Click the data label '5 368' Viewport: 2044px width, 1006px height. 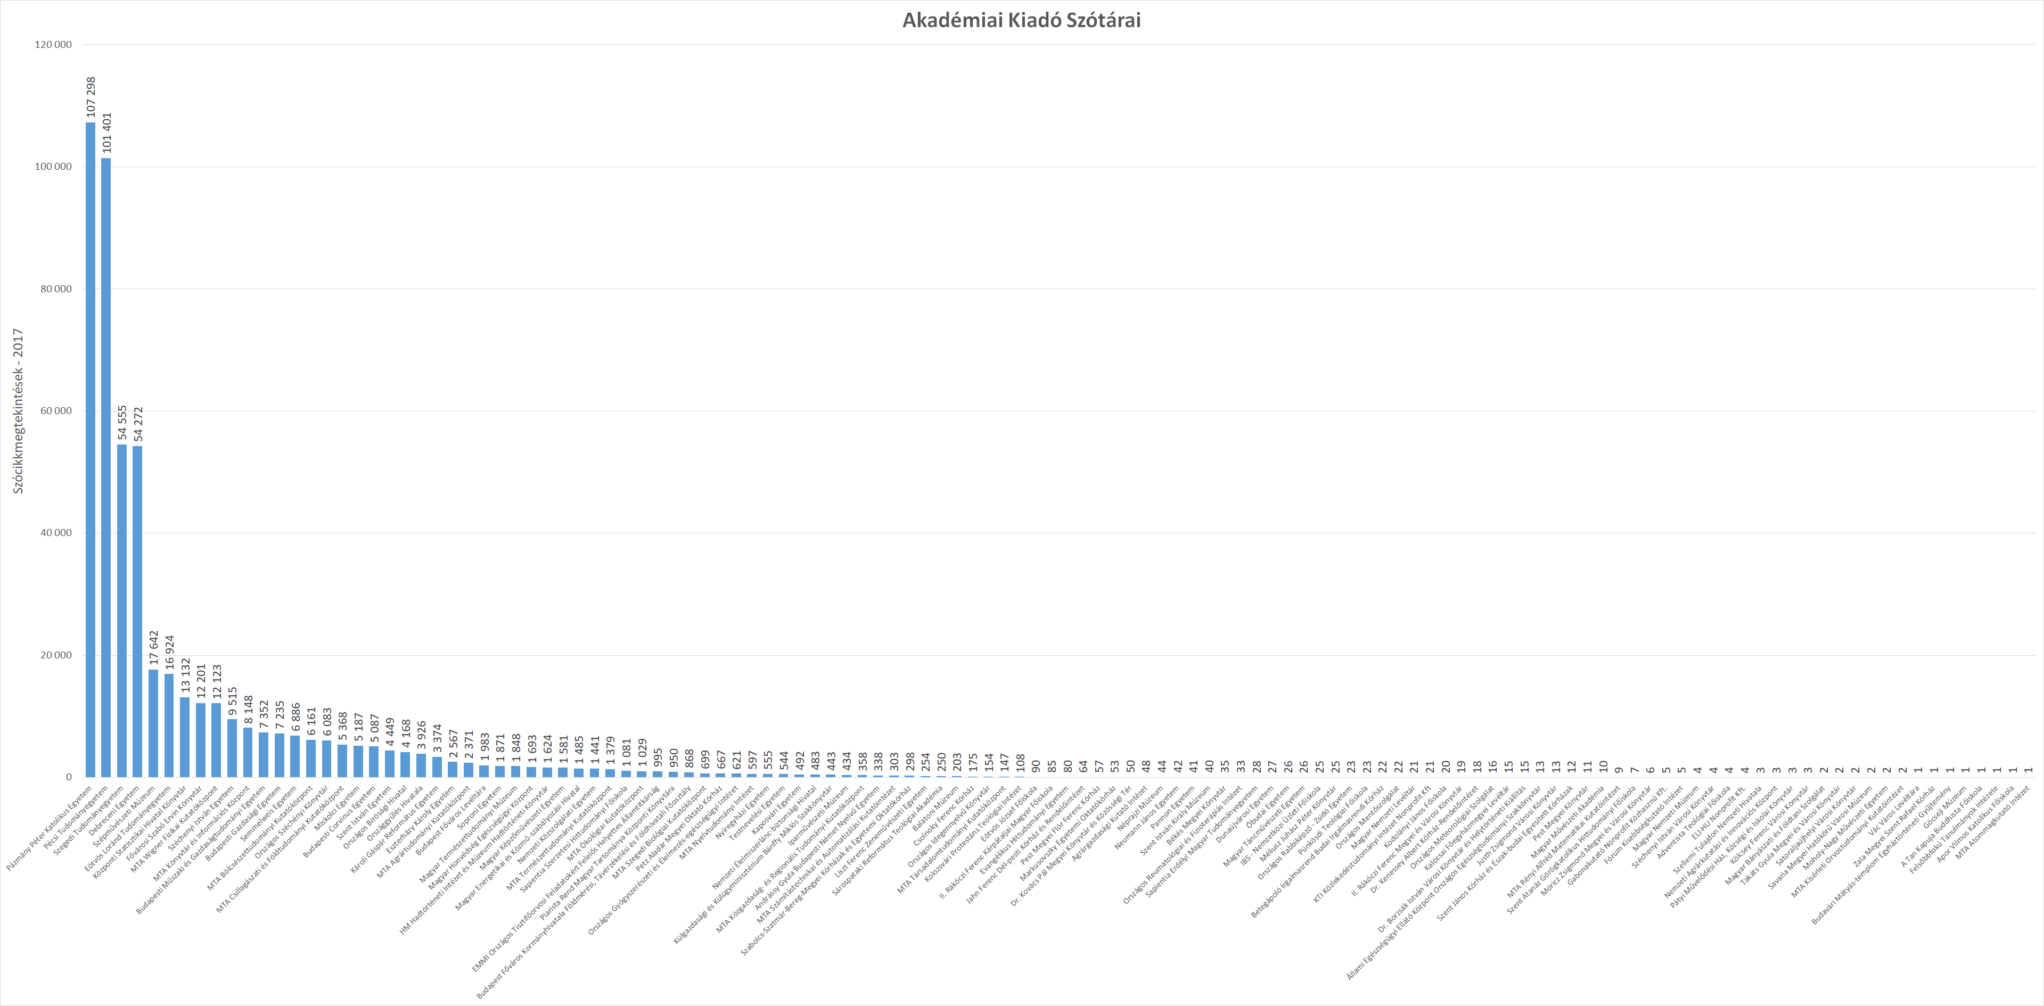[343, 727]
